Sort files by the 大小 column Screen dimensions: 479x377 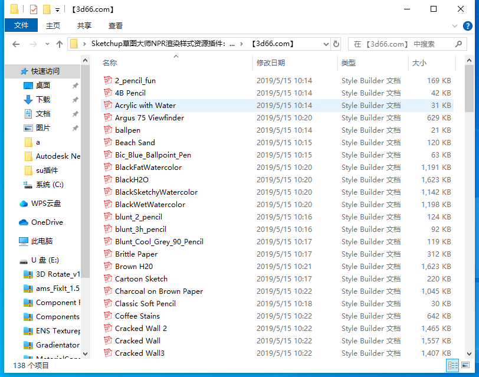(432, 63)
